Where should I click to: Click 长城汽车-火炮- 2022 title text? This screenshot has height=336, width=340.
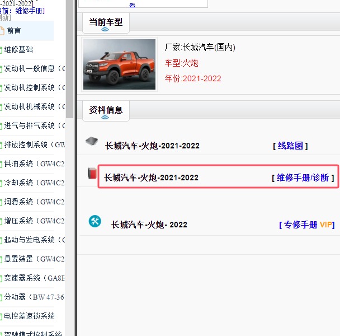click(x=149, y=225)
